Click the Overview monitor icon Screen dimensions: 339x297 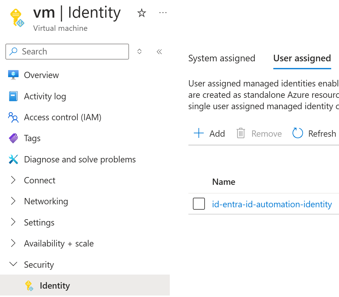(x=13, y=75)
